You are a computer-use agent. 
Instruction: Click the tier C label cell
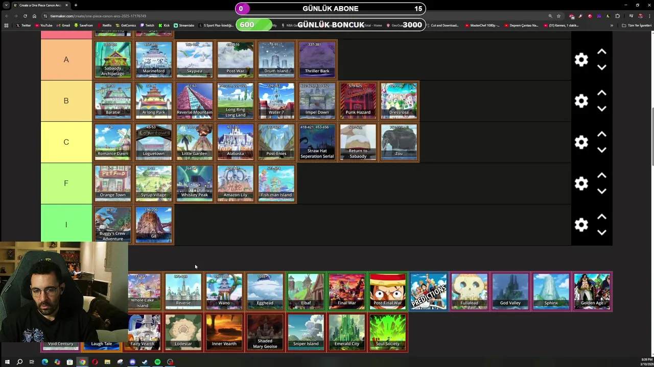(x=66, y=142)
